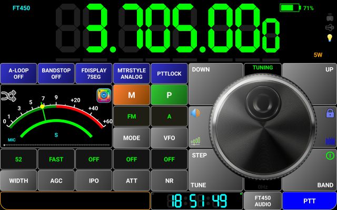Toggle the A-LOOP OFF button
The height and width of the screenshot is (210, 337).
click(x=18, y=73)
